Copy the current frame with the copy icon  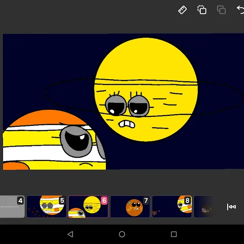click(202, 10)
